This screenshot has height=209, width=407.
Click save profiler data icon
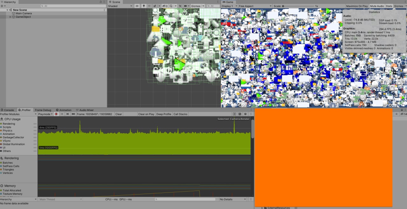click(x=240, y=114)
